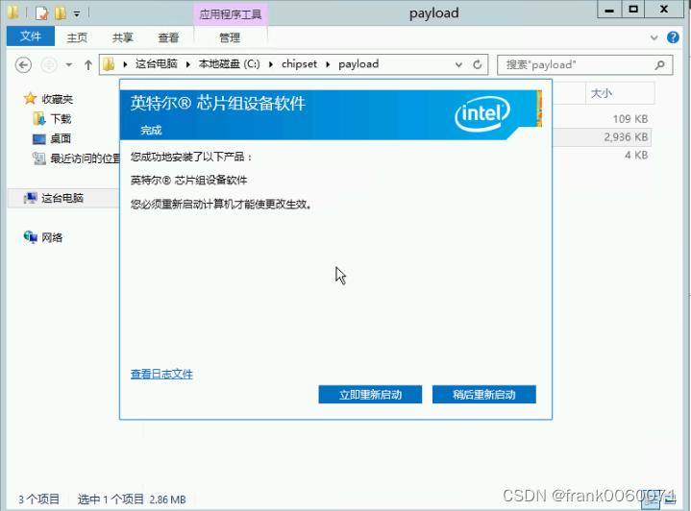This screenshot has width=691, height=511.
Task: Switch to the 管理 ribbon tab
Action: [230, 37]
